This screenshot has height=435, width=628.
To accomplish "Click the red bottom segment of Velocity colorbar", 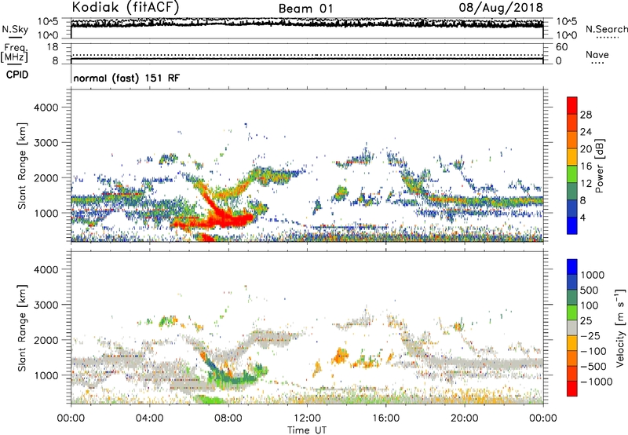I will click(x=572, y=389).
